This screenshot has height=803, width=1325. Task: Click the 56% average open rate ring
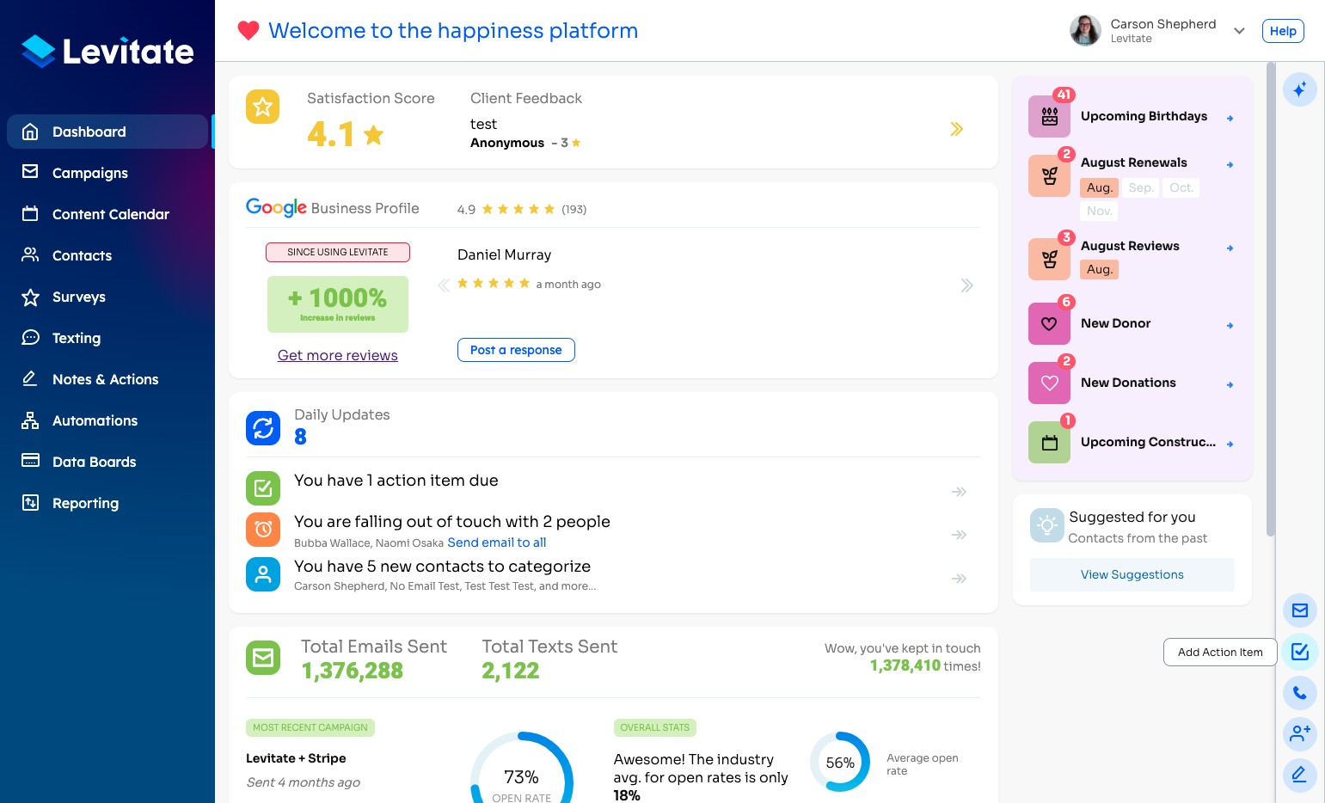point(840,762)
